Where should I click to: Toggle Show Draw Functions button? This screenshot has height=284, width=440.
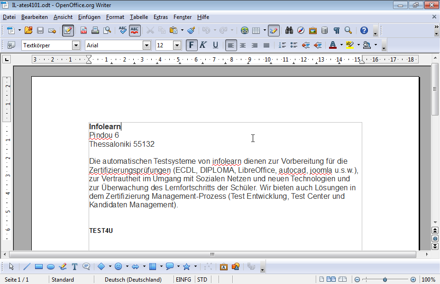[x=274, y=30]
